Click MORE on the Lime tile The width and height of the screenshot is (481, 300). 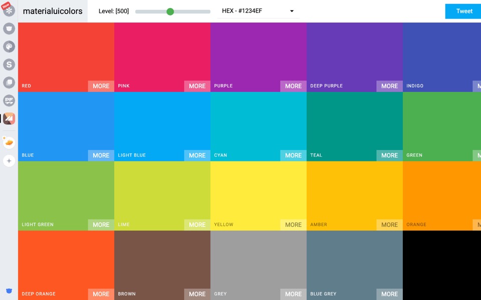click(x=197, y=224)
